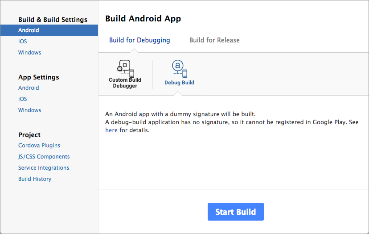Open Cordova Plugins page
This screenshot has width=369, height=234.
click(39, 146)
